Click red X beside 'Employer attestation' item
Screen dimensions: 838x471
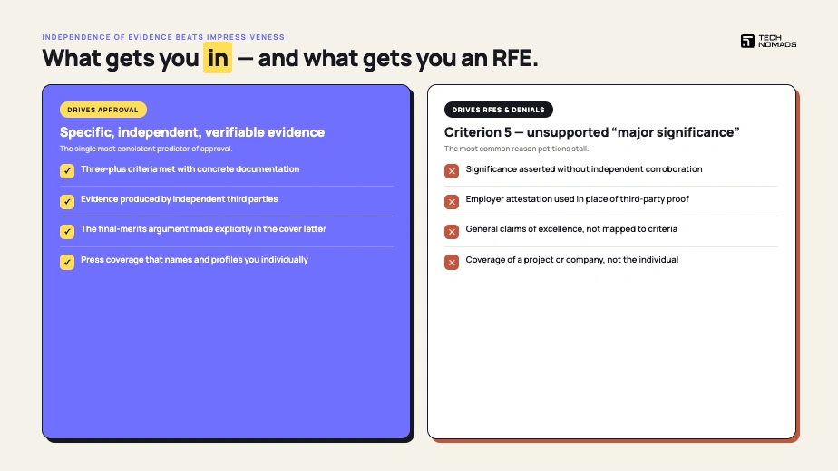click(x=452, y=201)
